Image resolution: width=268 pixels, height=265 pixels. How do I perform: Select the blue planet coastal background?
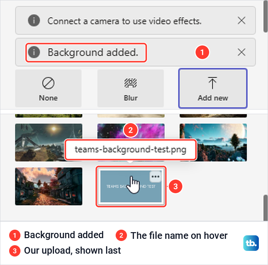coord(213,142)
